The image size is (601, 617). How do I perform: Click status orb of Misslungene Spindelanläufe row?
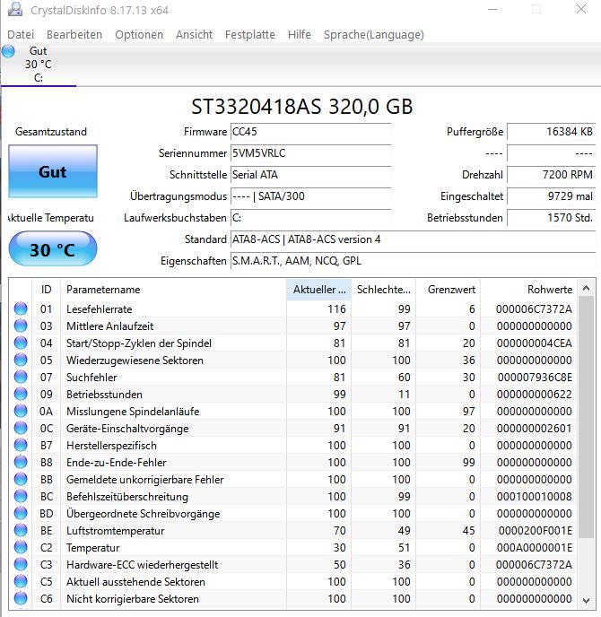(21, 412)
